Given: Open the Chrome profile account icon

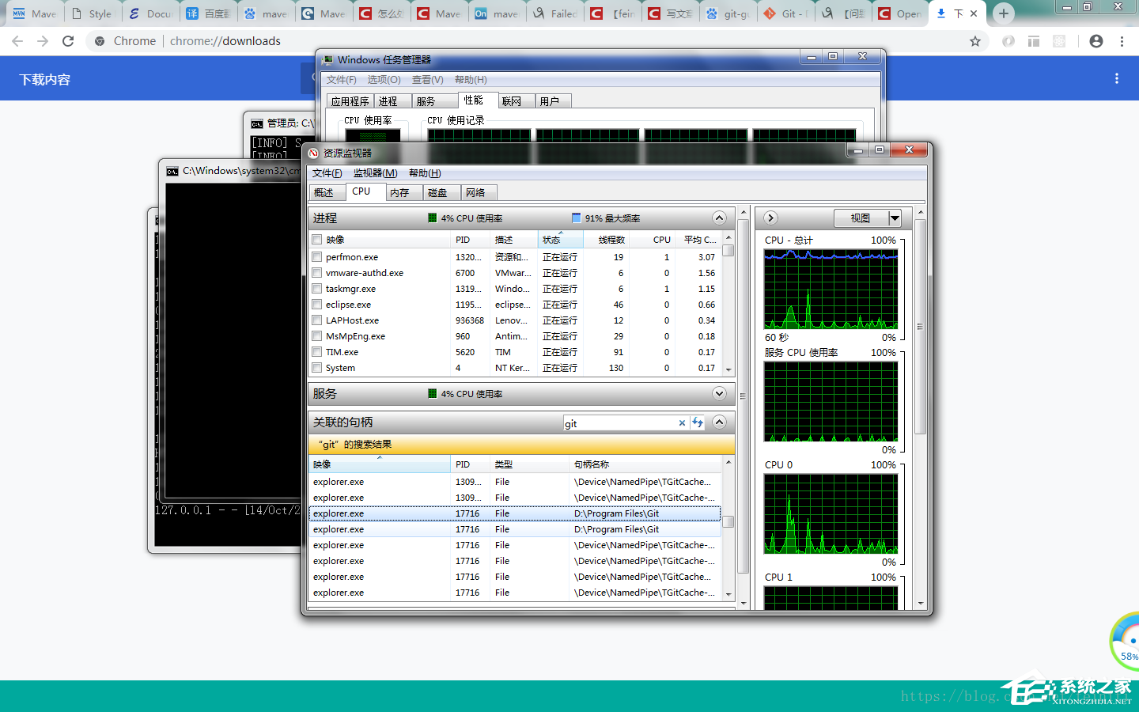Looking at the screenshot, I should pyautogui.click(x=1095, y=41).
